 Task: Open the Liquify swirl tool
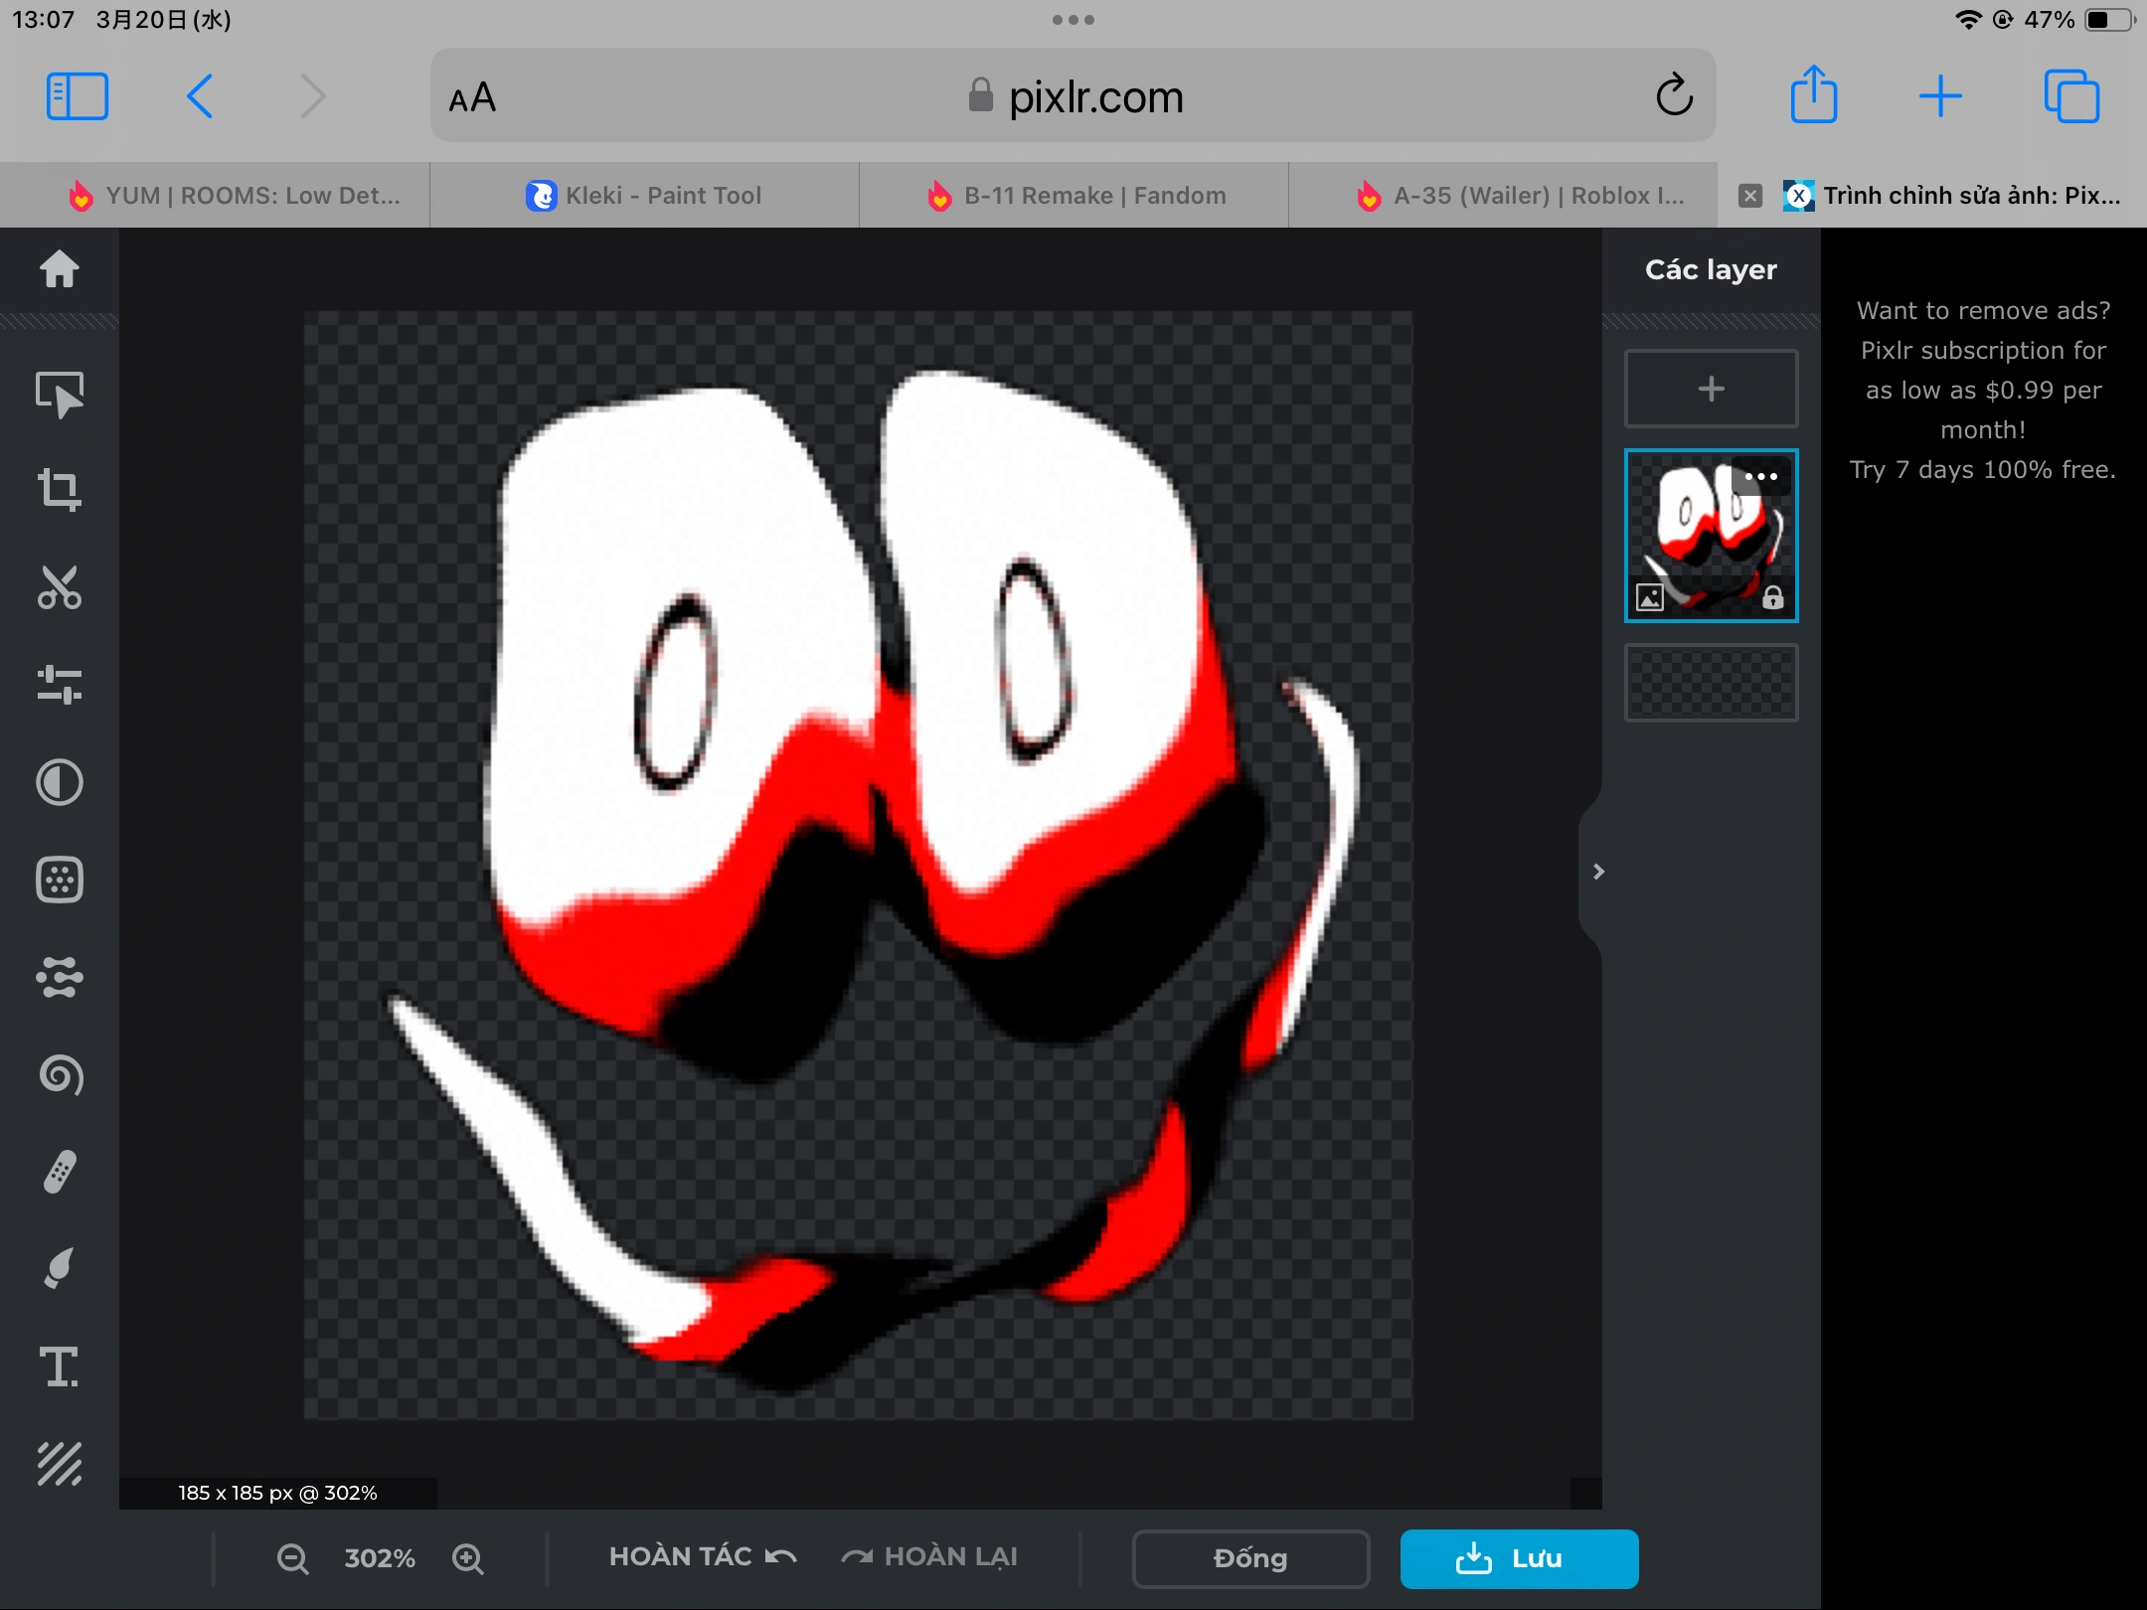(60, 1074)
